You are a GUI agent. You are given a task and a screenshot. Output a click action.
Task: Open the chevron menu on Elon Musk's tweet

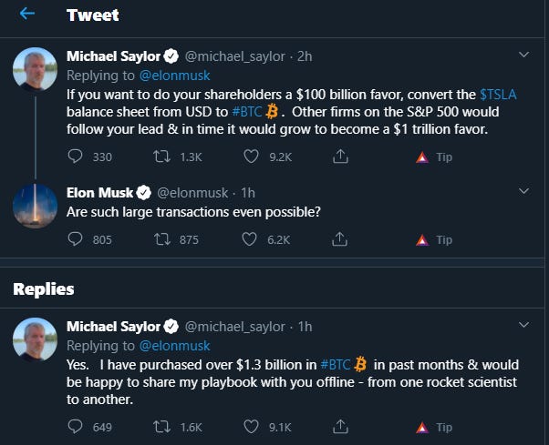tap(523, 192)
